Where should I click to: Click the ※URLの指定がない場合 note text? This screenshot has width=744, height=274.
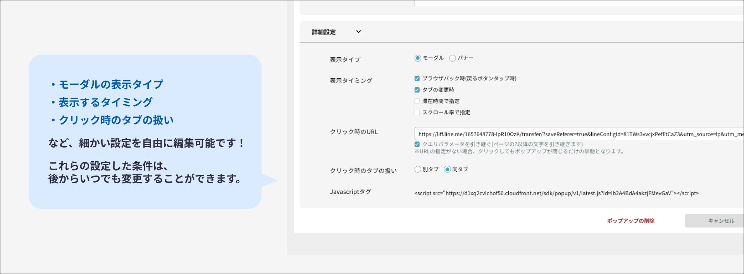point(519,151)
